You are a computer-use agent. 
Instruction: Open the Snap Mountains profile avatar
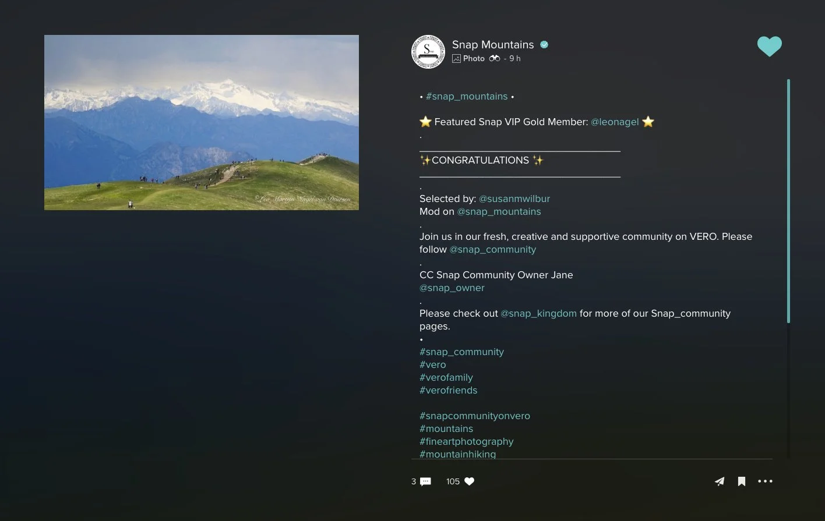point(428,52)
